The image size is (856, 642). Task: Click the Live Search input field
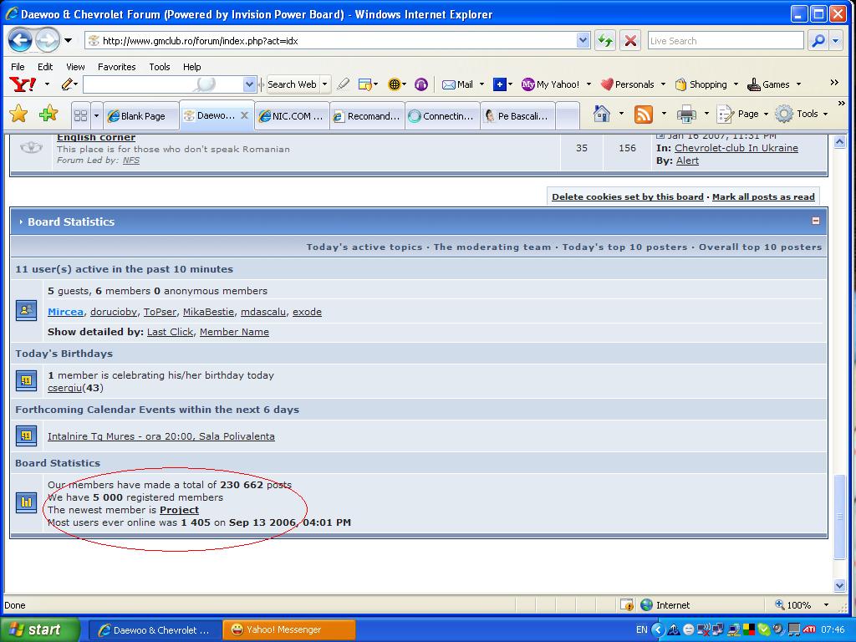tap(724, 40)
